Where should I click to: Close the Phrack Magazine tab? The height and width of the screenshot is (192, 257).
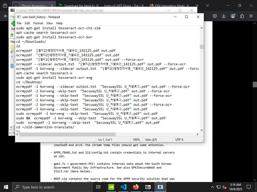pyautogui.click(x=52, y=5)
